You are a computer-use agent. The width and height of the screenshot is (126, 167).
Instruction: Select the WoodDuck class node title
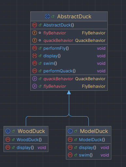[31, 131]
